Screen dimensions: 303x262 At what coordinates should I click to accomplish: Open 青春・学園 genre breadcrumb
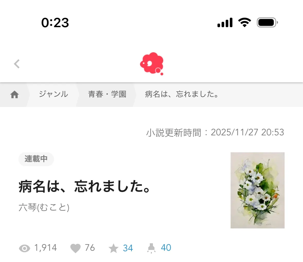coord(107,94)
